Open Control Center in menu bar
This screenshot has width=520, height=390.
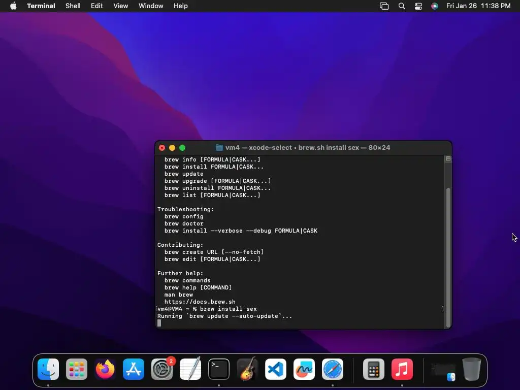pos(418,6)
